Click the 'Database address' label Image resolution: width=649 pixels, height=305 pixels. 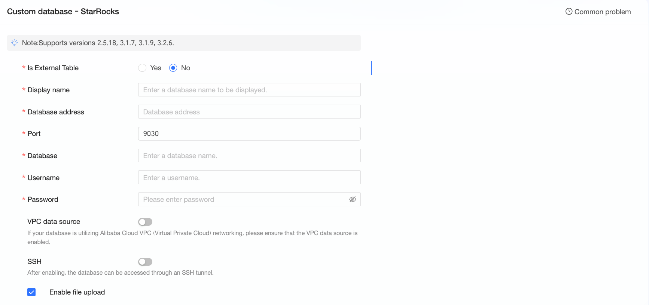click(x=56, y=112)
